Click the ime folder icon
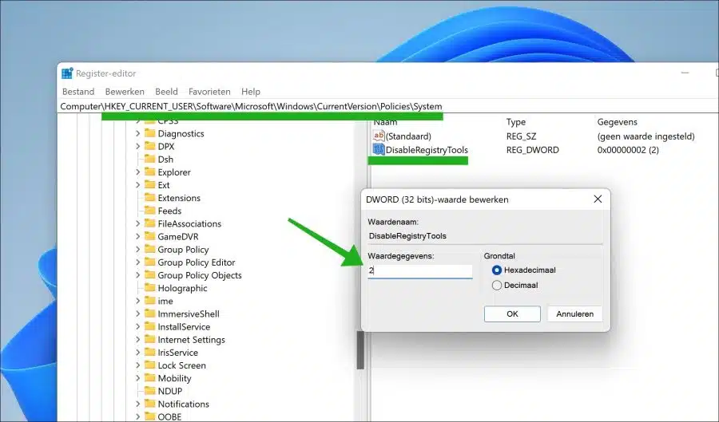The height and width of the screenshot is (422, 719). pyautogui.click(x=150, y=301)
